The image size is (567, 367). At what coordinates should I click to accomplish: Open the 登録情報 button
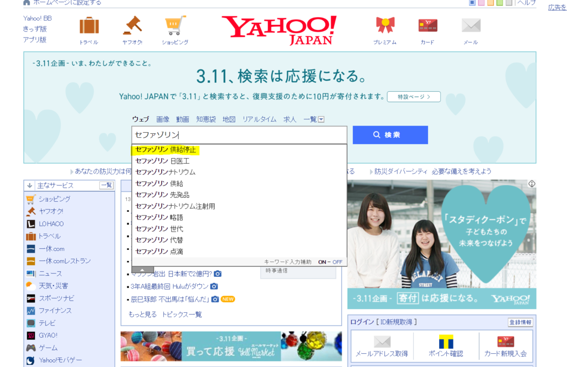[x=520, y=322]
